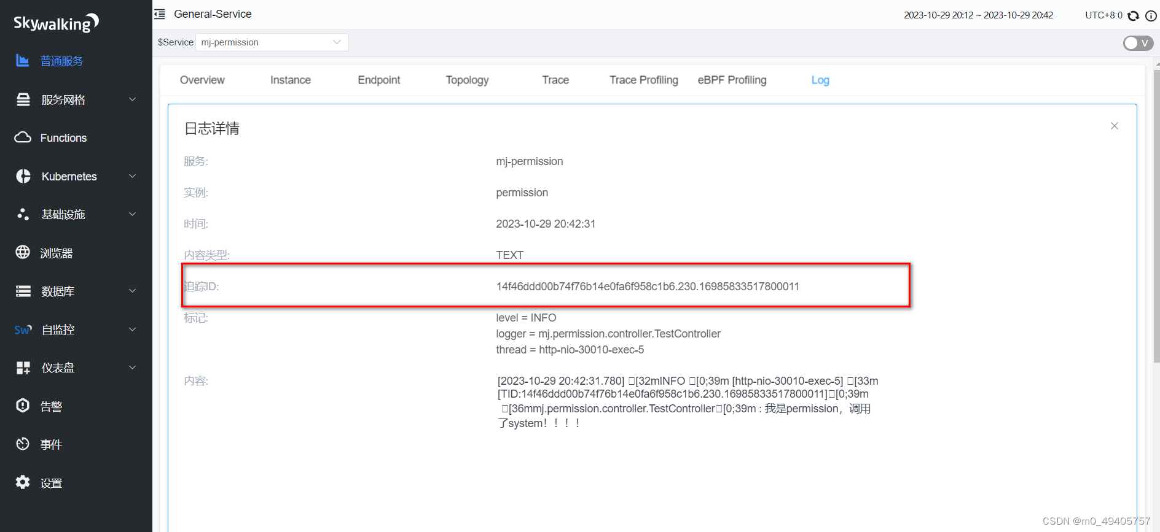
Task: Click the Skywalking logo
Action: pyautogui.click(x=56, y=23)
